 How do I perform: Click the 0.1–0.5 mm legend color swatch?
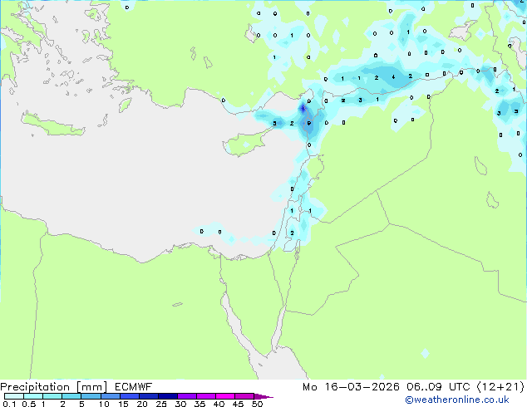click(14, 396)
